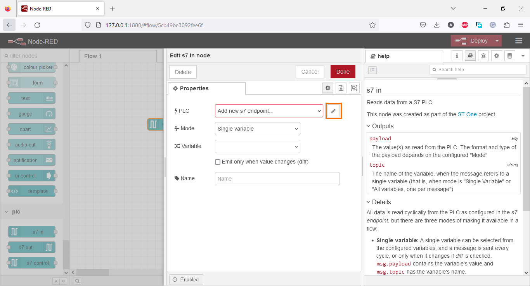Select the Properties tab

point(207,88)
